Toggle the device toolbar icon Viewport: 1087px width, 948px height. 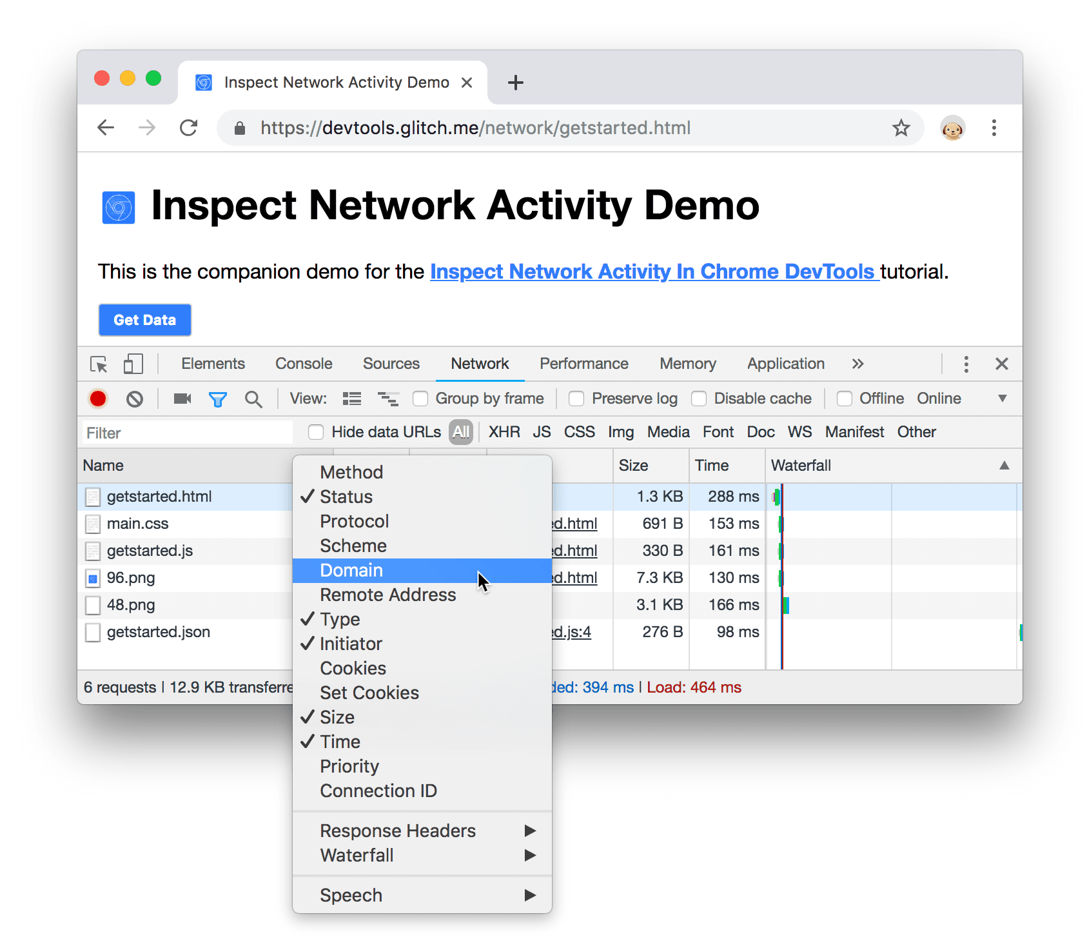coord(133,364)
